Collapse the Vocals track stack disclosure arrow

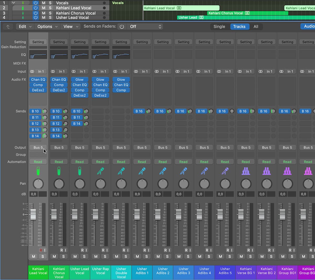click(13, 3)
